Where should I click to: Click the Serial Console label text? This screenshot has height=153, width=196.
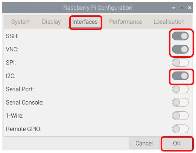(x=25, y=102)
